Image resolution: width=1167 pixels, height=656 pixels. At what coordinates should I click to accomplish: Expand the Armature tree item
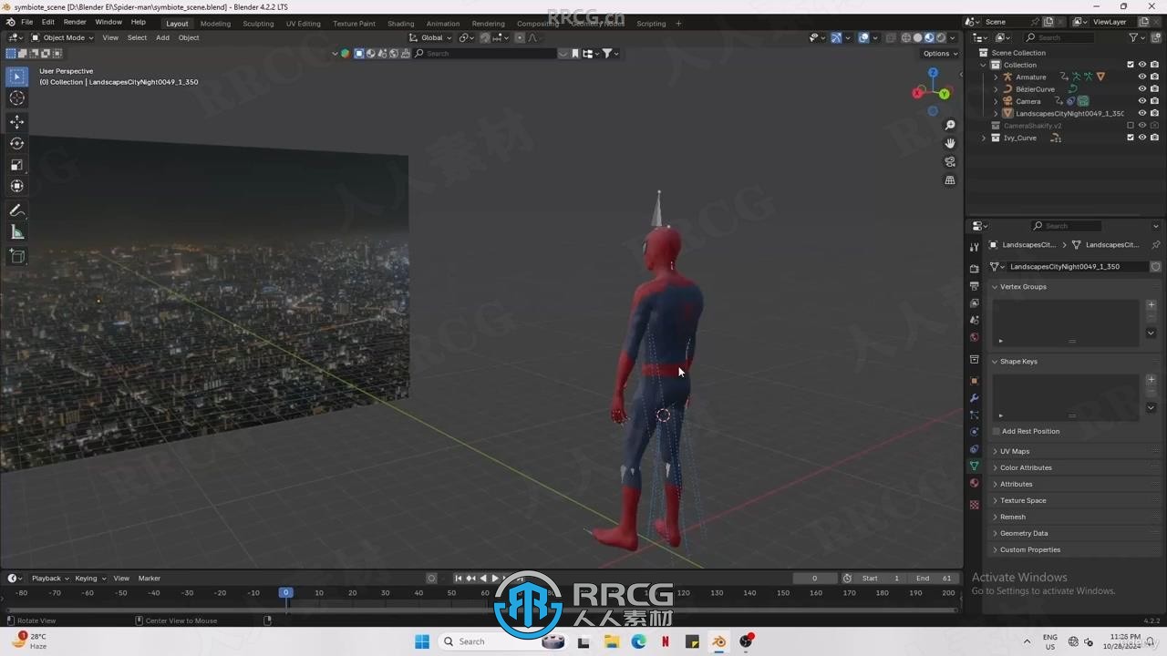[x=996, y=77]
